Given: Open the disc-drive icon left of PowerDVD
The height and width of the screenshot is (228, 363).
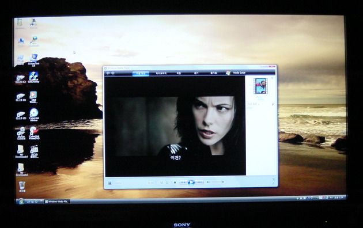Looking at the screenshot, I should [21, 134].
